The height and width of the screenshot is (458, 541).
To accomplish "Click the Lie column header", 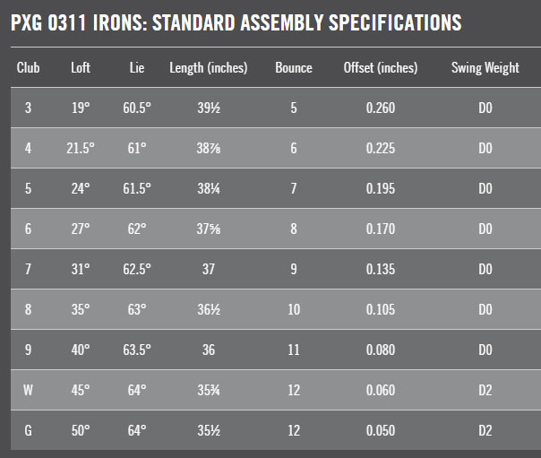I will click(x=136, y=68).
